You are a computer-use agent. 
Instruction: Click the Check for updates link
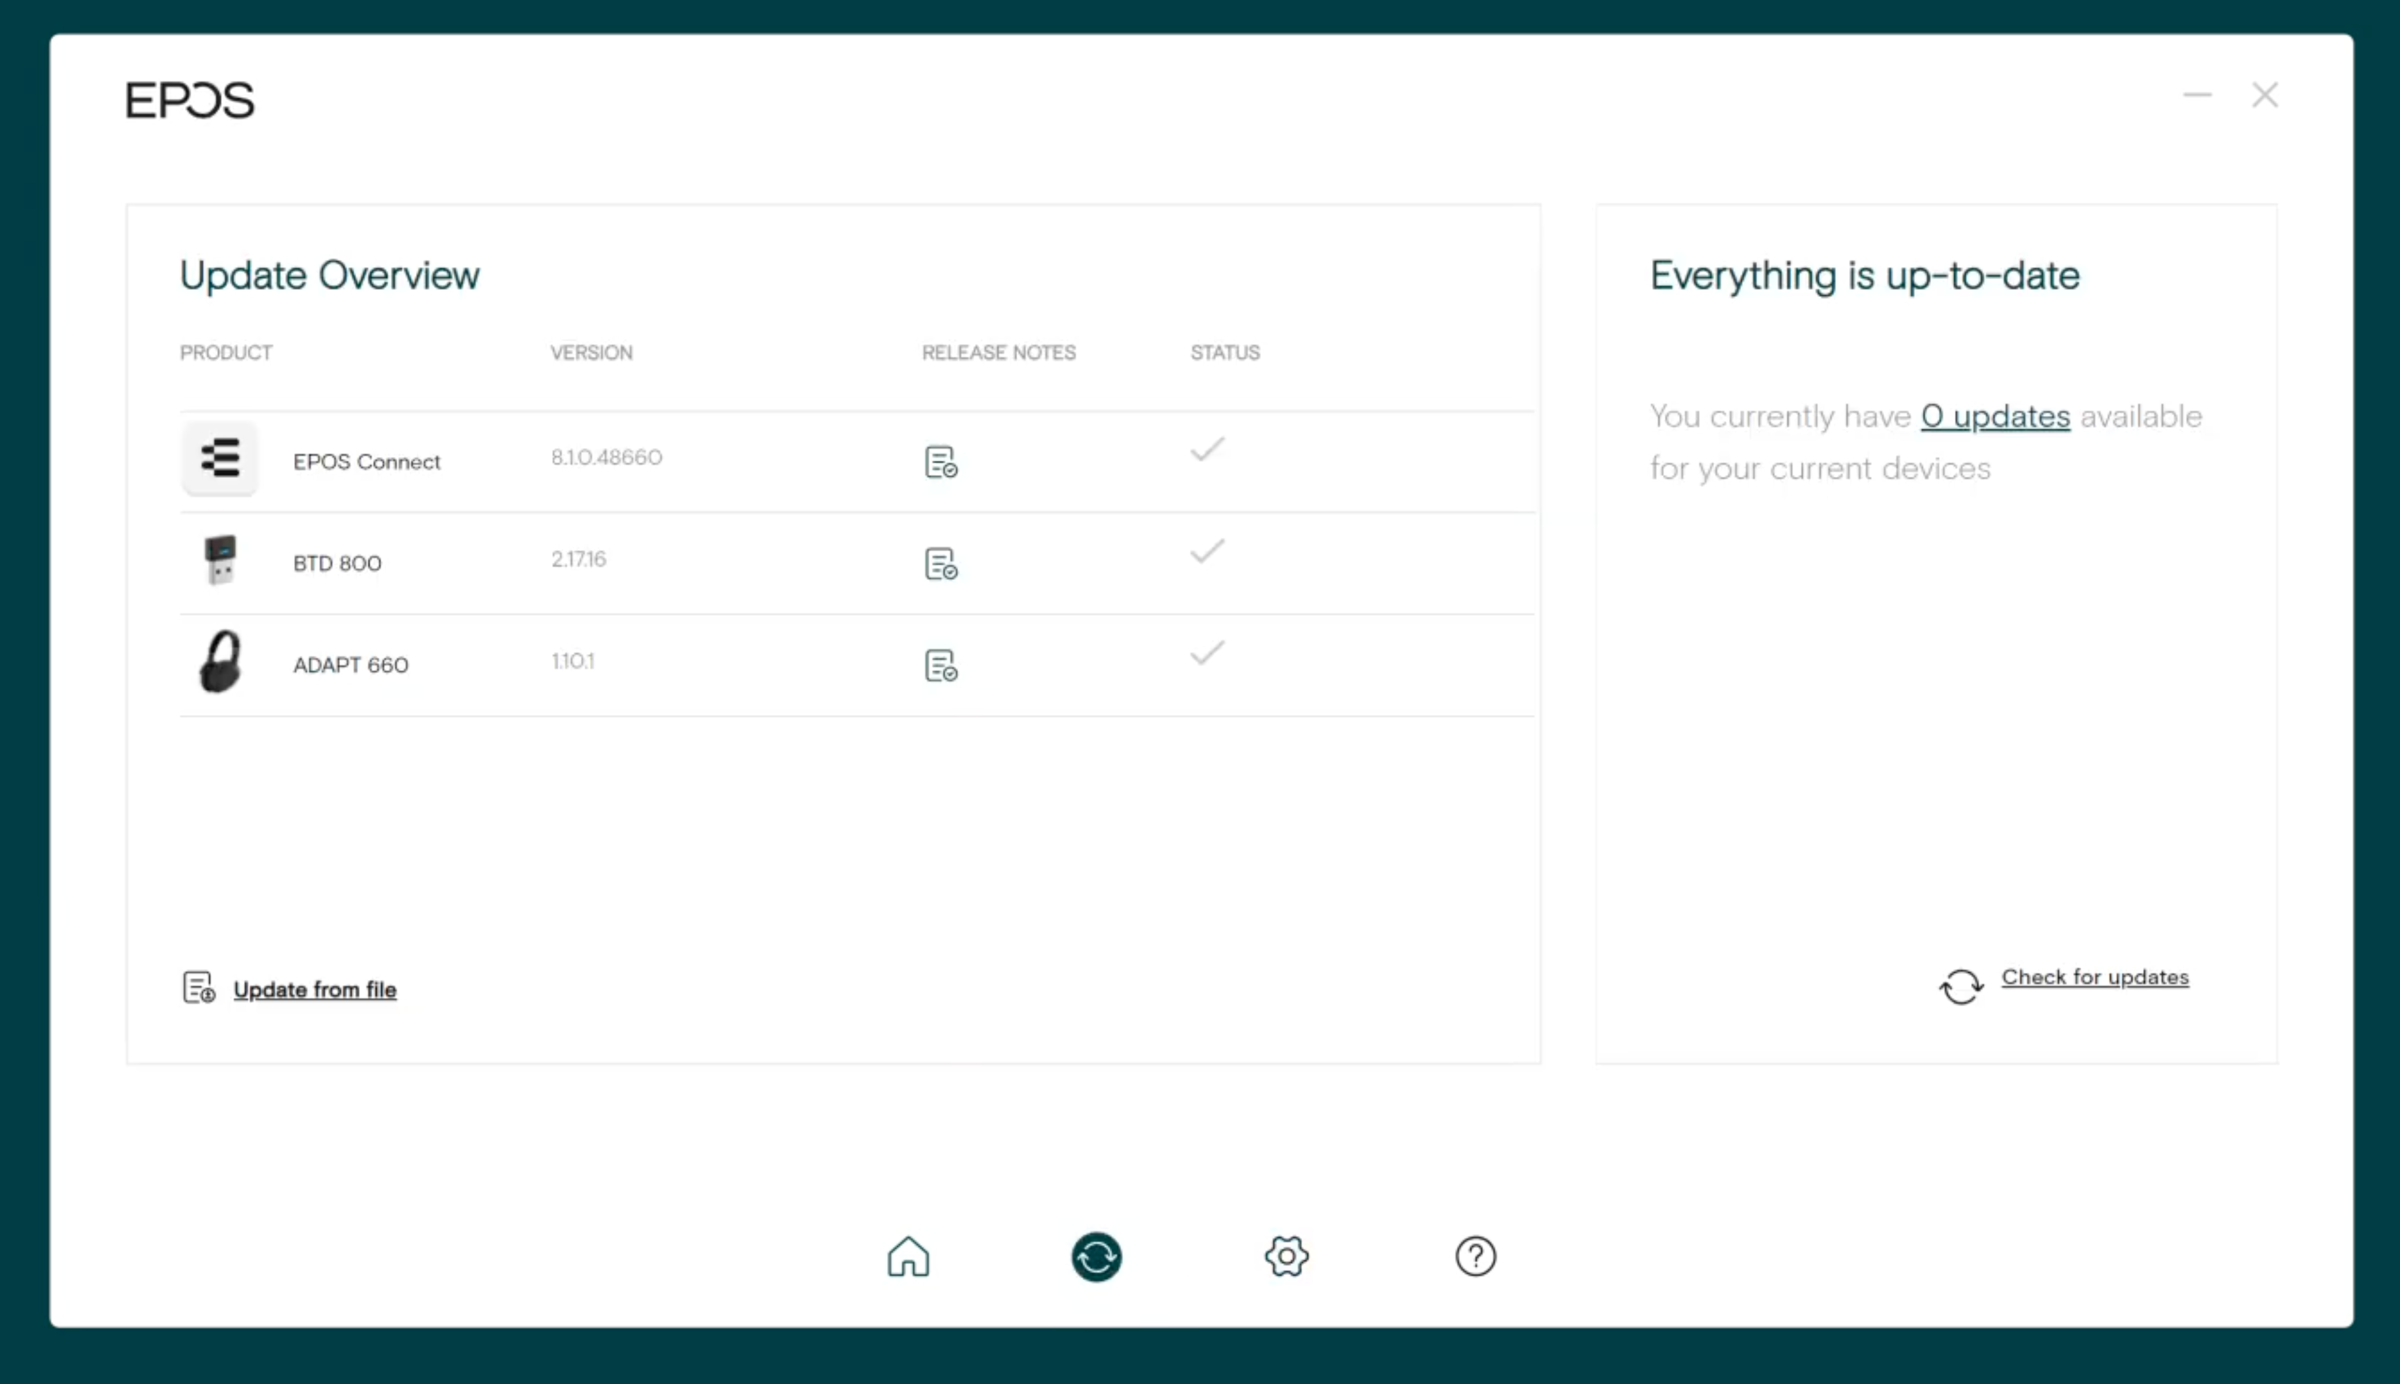(x=2094, y=977)
